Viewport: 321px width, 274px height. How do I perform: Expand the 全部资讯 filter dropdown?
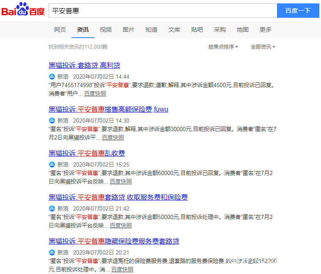point(263,47)
